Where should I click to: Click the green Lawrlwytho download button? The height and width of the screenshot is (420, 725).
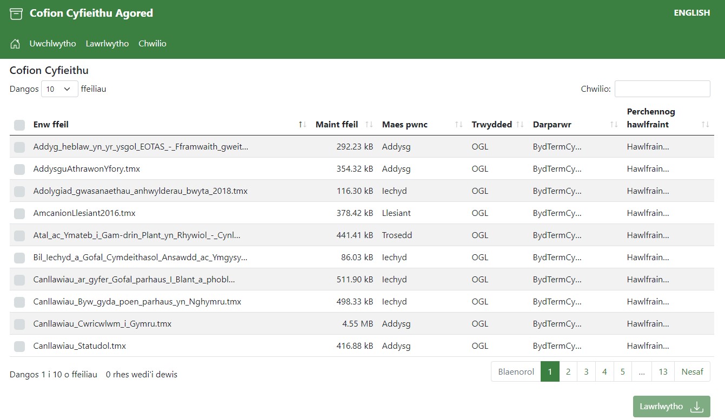671,407
